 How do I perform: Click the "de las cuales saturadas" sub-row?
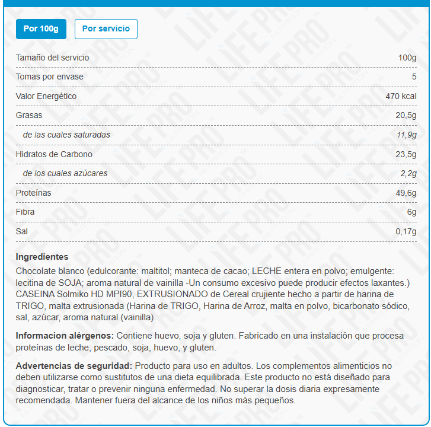click(x=66, y=135)
